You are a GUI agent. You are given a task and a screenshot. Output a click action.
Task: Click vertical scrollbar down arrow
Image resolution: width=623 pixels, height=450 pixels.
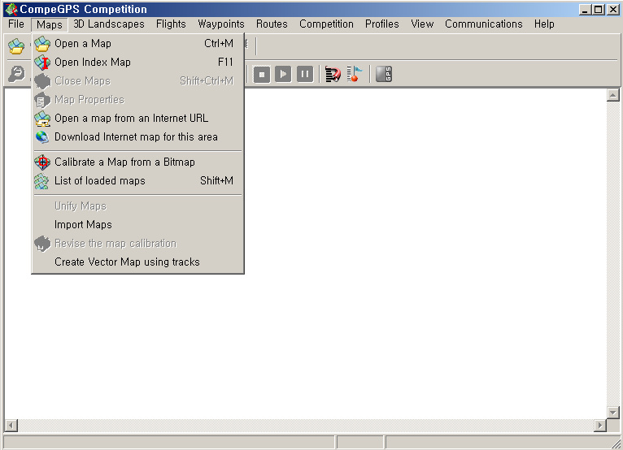click(x=613, y=413)
